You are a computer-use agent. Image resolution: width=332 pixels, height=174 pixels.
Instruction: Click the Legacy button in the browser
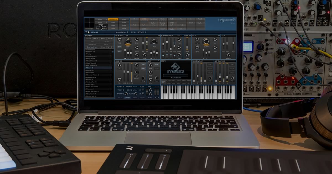coord(89,39)
